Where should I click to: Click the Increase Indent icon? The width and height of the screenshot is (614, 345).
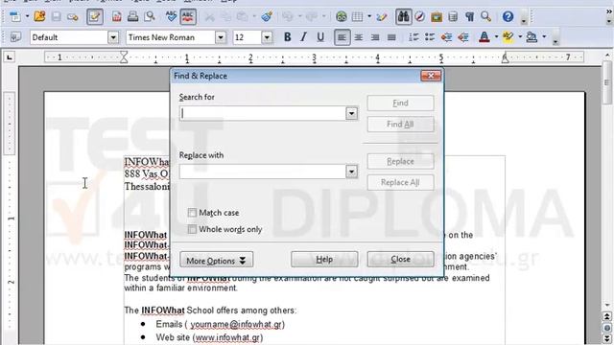tap(462, 37)
